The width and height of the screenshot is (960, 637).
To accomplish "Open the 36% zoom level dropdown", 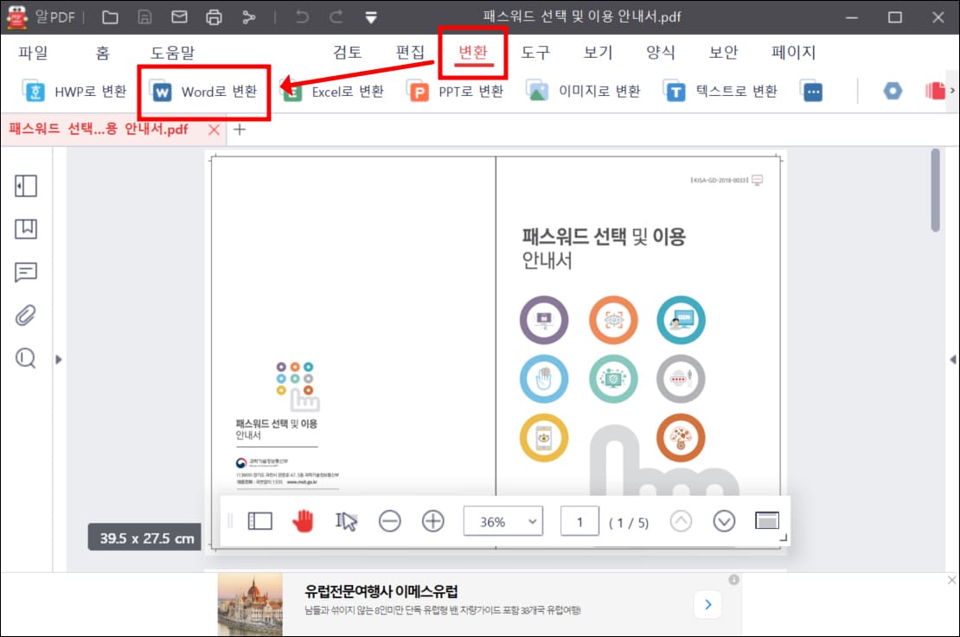I will tap(503, 521).
